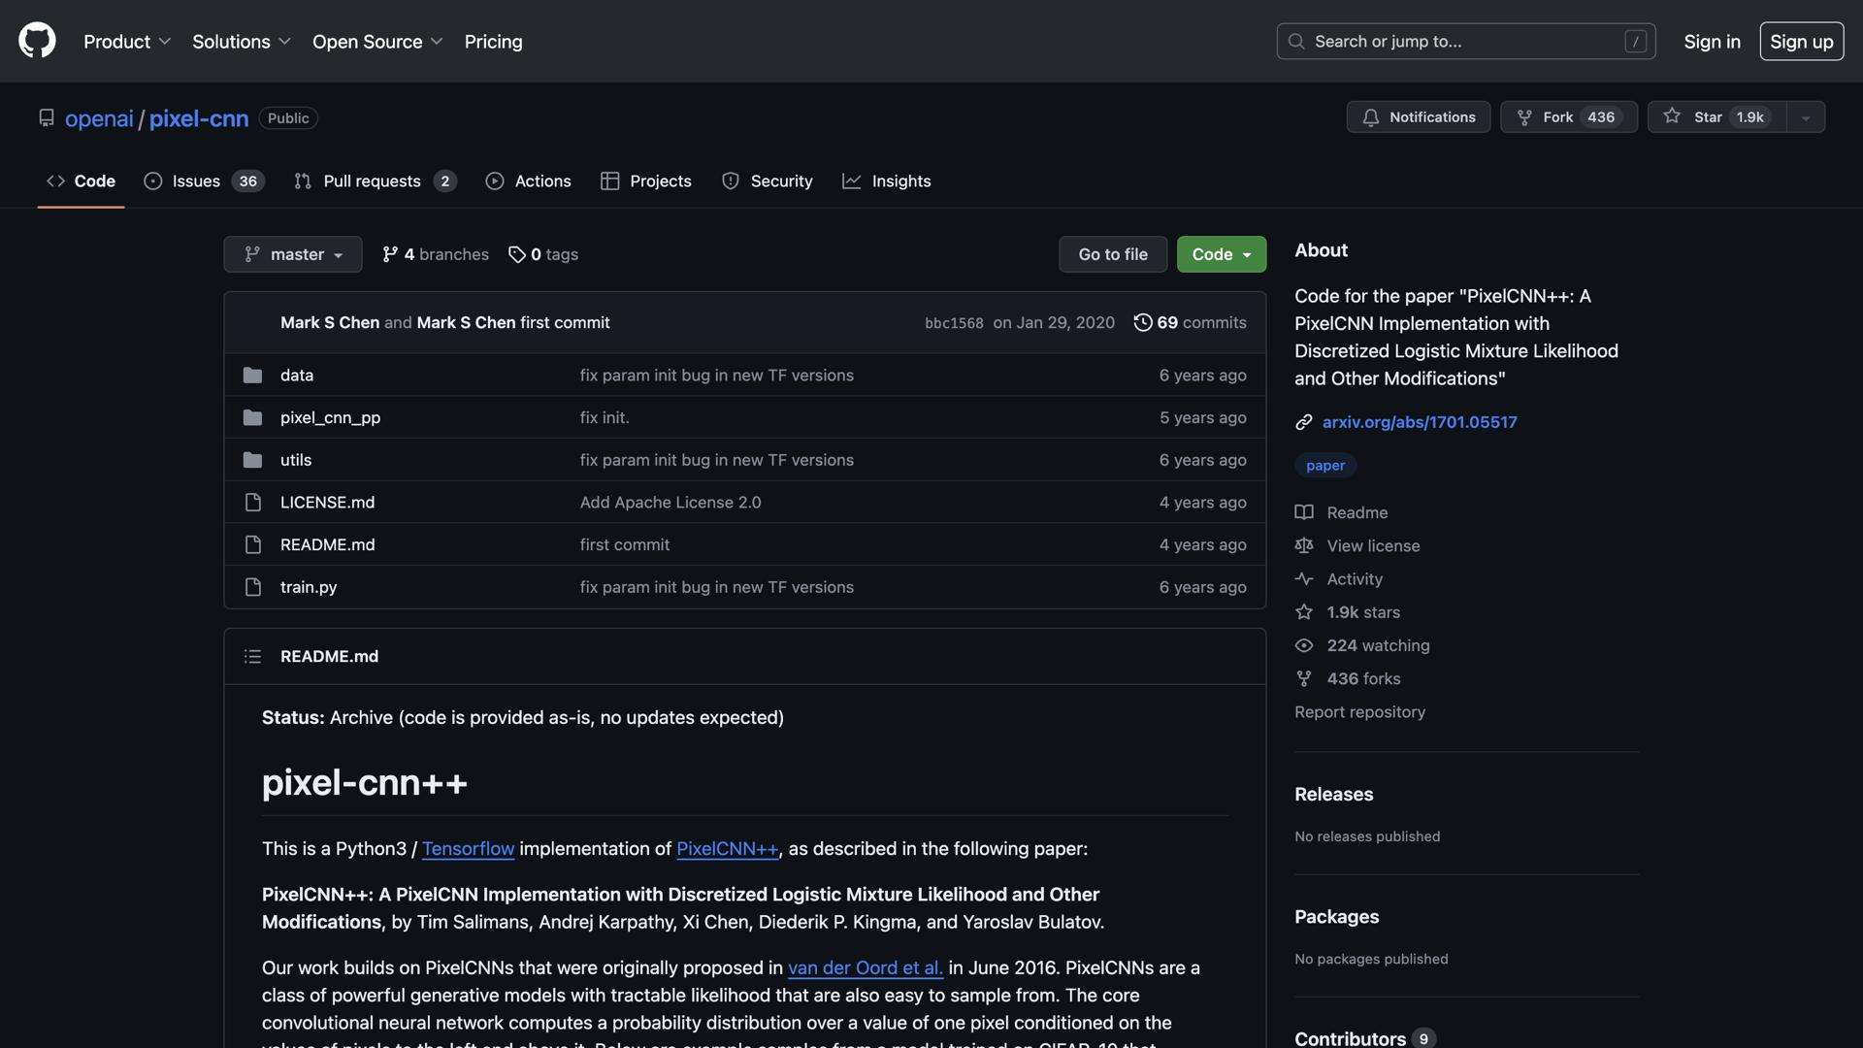Screen dimensions: 1863x1048
Task: Expand the Product menu
Action: coord(127,42)
